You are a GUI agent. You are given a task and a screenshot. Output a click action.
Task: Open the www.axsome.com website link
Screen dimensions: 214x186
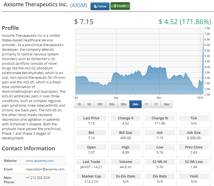pos(40,161)
